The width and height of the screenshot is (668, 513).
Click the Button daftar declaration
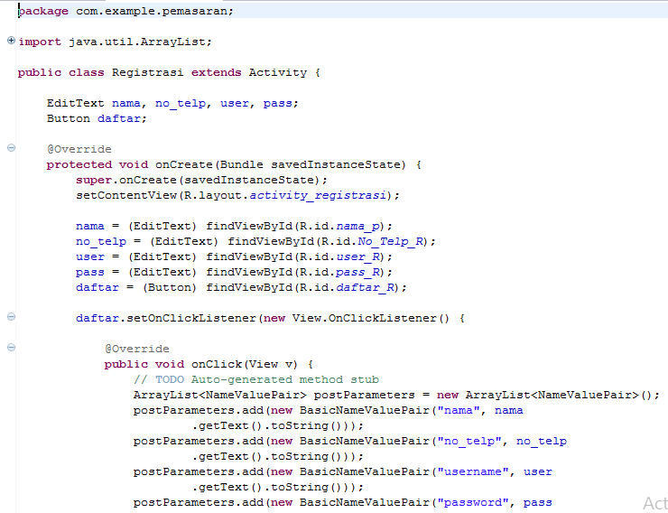click(97, 118)
